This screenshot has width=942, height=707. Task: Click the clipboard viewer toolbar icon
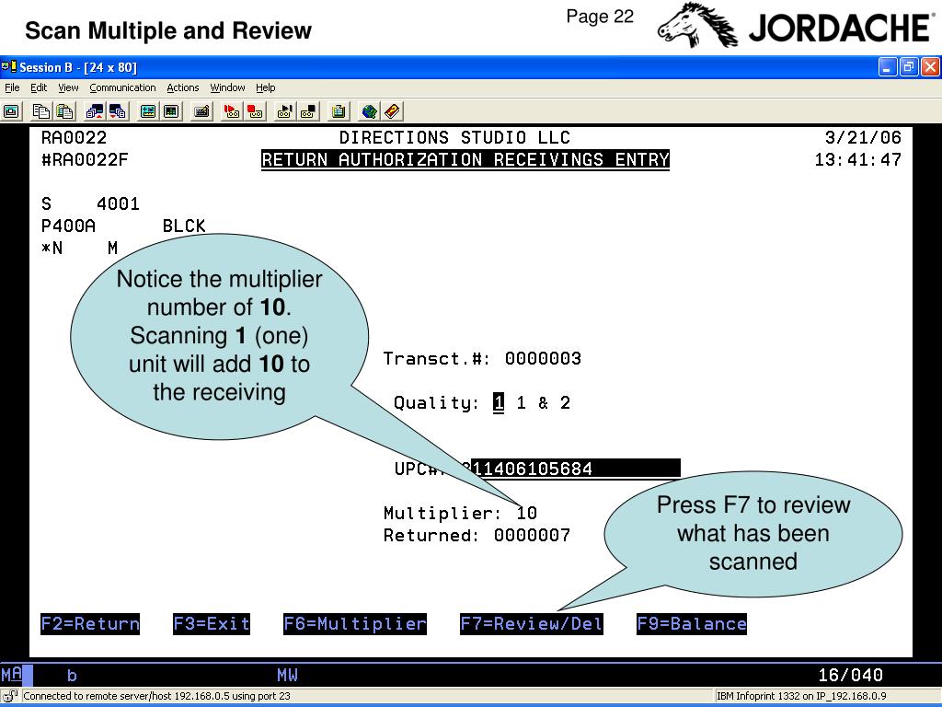pyautogui.click(x=339, y=111)
